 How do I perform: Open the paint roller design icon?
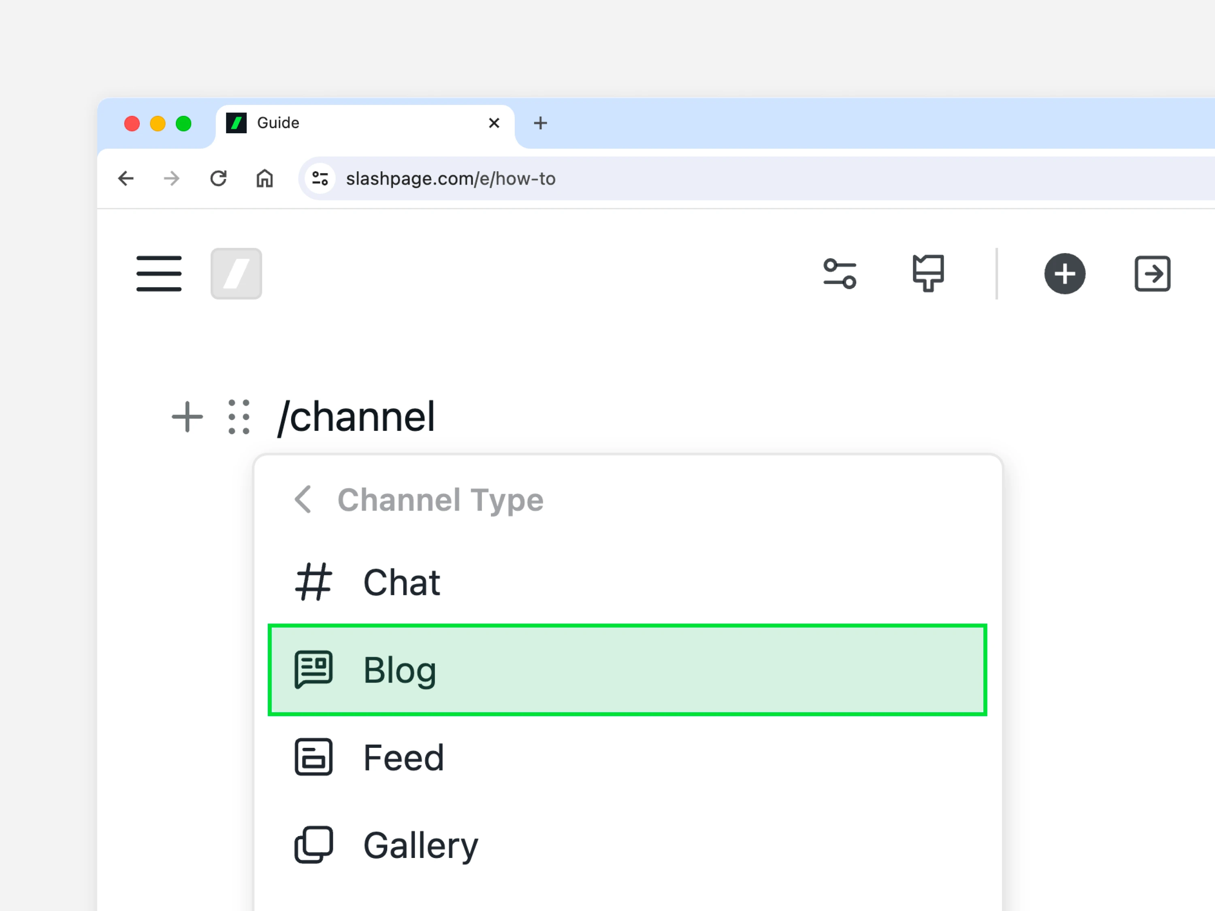928,273
